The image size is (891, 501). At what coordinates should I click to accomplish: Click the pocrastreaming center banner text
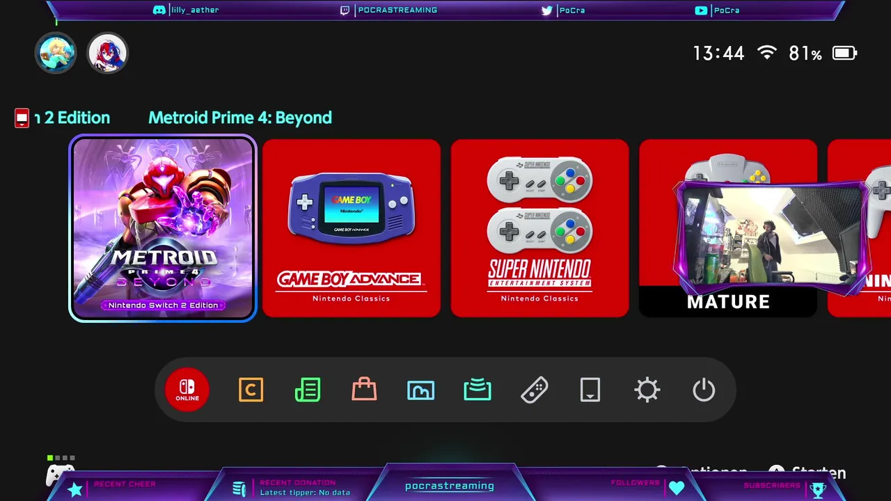pos(450,486)
